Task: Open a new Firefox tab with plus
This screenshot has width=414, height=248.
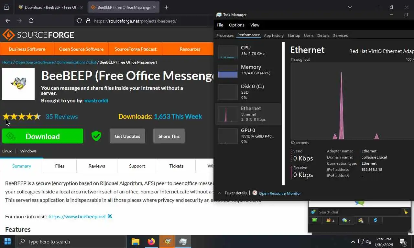Action: (x=166, y=7)
